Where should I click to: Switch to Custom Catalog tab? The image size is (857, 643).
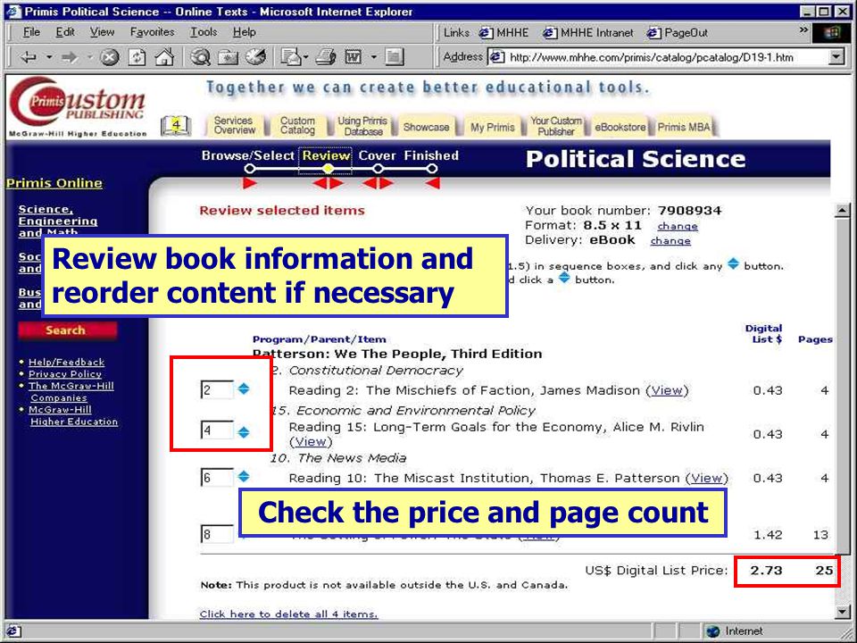tap(297, 125)
